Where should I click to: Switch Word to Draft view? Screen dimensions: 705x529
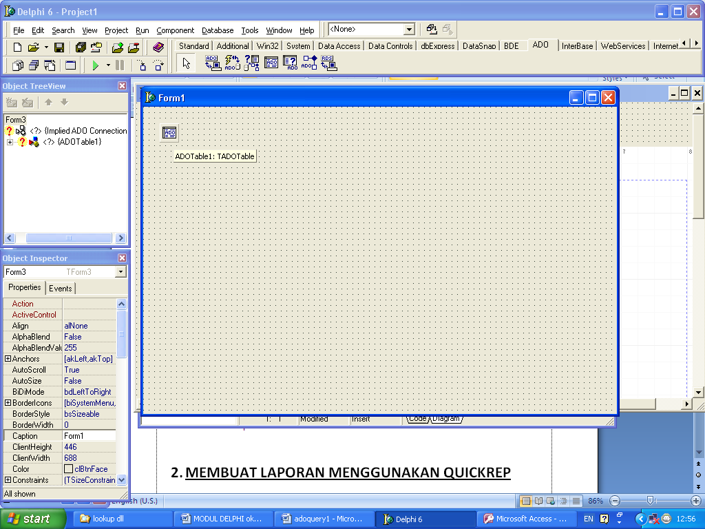click(576, 501)
